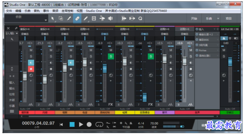The image size is (244, 135).
Task: Close the mixer panel with X icon
Action: [8, 28]
